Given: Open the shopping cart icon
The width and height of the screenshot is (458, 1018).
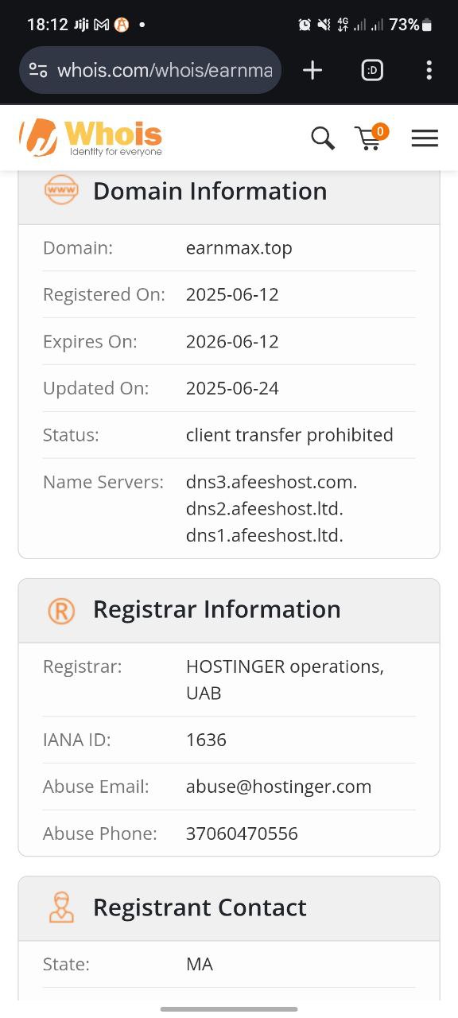Looking at the screenshot, I should [x=370, y=137].
